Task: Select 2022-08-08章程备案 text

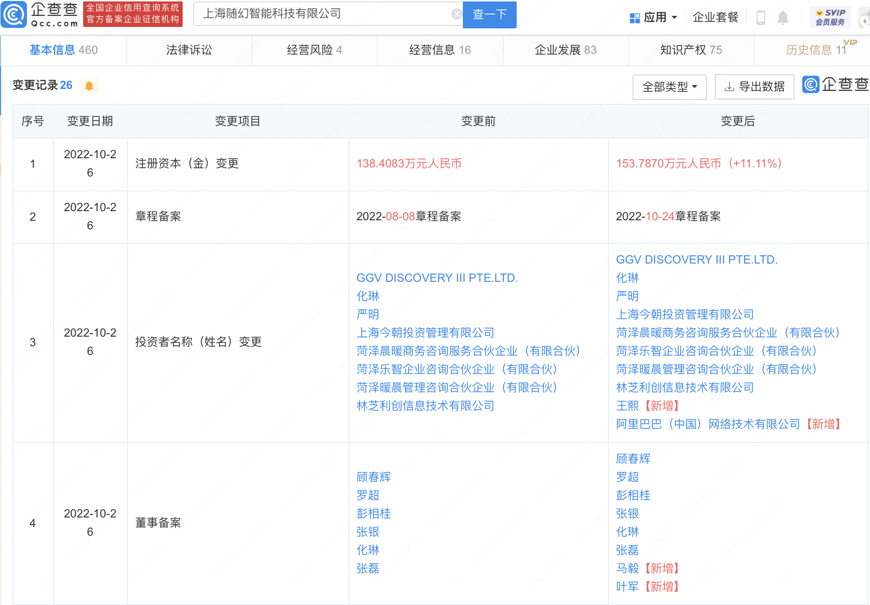Action: pos(409,216)
